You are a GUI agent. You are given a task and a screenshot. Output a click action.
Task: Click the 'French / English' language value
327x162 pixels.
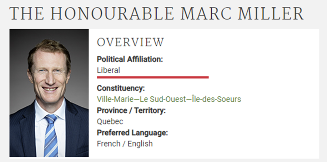pos(125,144)
